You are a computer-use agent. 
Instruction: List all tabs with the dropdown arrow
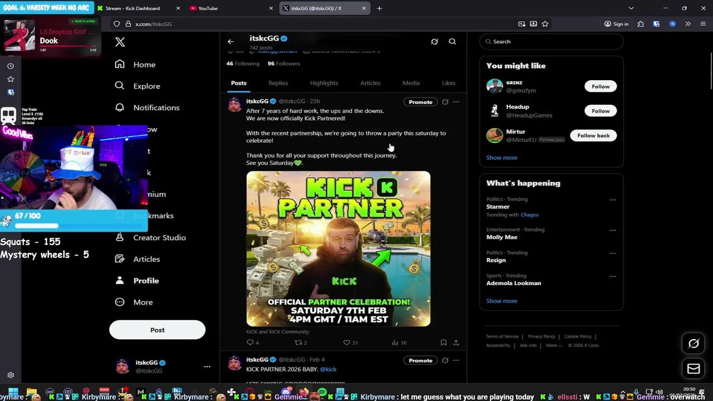[631, 8]
